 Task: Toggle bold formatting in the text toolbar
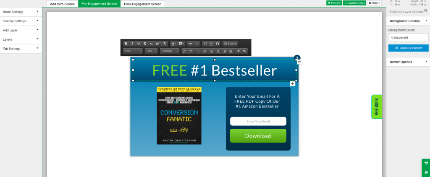pyautogui.click(x=126, y=44)
